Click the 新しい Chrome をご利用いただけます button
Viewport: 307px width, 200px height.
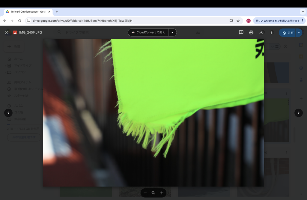[277, 21]
